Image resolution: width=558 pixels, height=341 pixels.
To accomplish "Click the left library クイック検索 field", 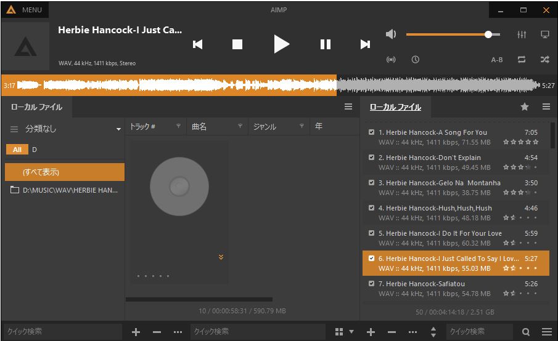I will 62,331.
